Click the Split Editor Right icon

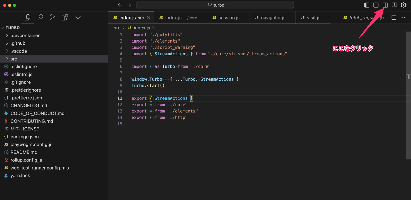tap(394, 18)
